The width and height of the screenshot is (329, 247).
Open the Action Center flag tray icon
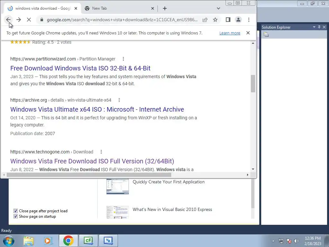point(289,241)
